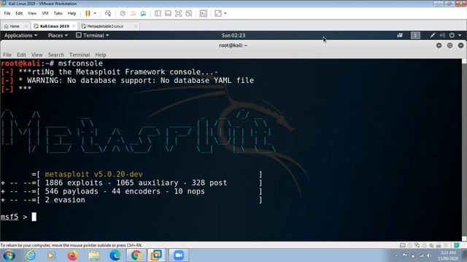Open the terminal View menu
Image resolution: width=467 pixels, height=262 pixels.
[37, 55]
